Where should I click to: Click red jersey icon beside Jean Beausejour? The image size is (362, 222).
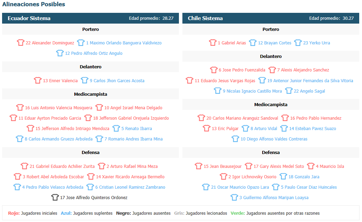198,166
